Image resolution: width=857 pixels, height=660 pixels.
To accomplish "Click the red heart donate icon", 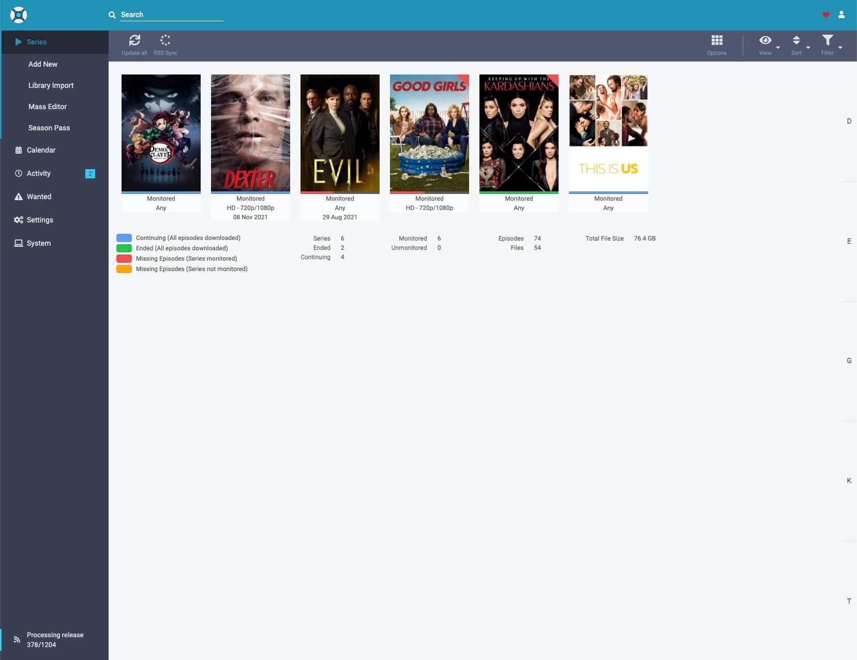I will [826, 15].
